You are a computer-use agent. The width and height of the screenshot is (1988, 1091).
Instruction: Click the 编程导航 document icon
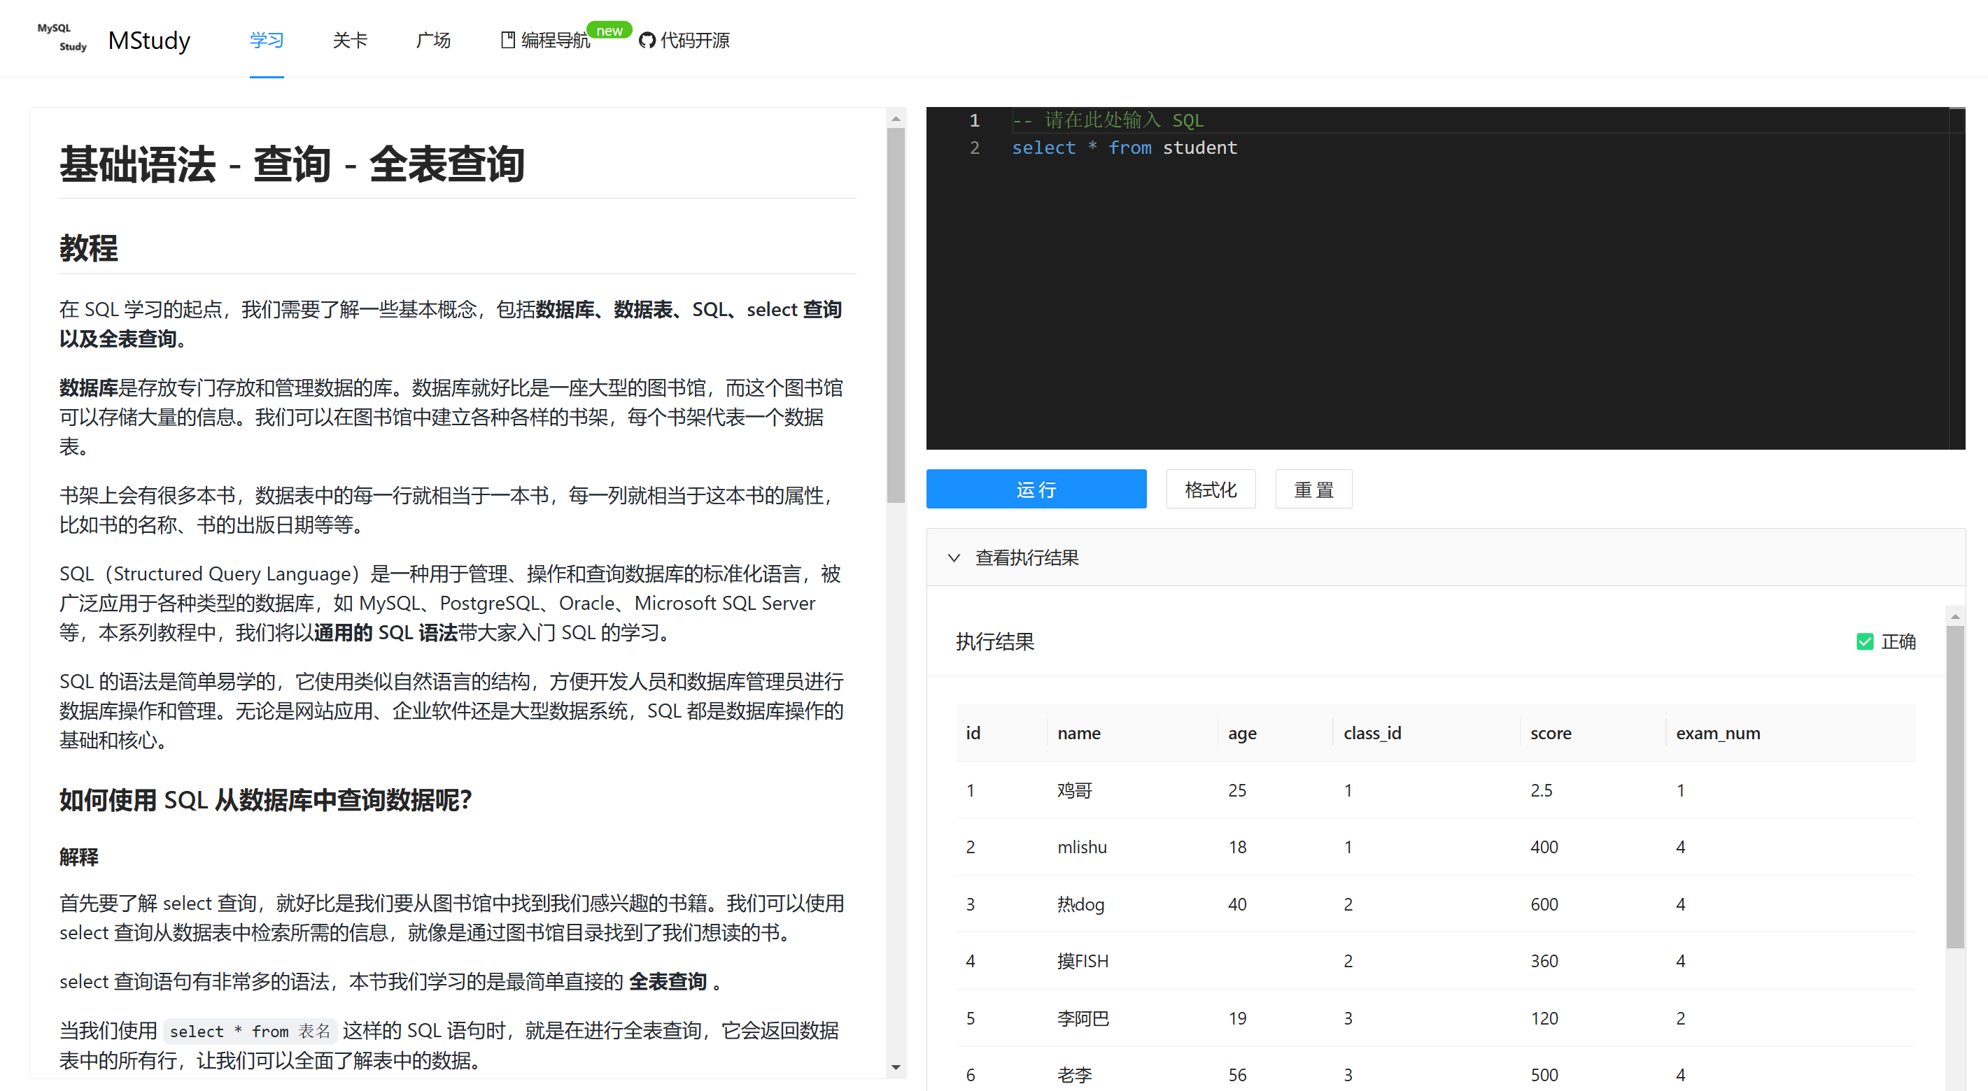508,40
